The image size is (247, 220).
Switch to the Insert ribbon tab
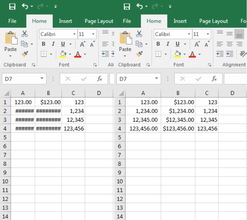coord(65,21)
